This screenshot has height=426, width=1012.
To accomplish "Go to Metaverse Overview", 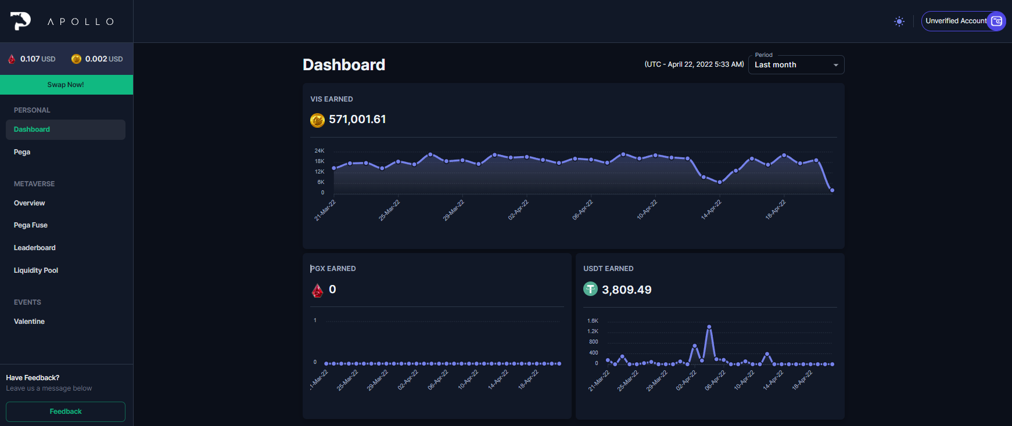I will (29, 203).
